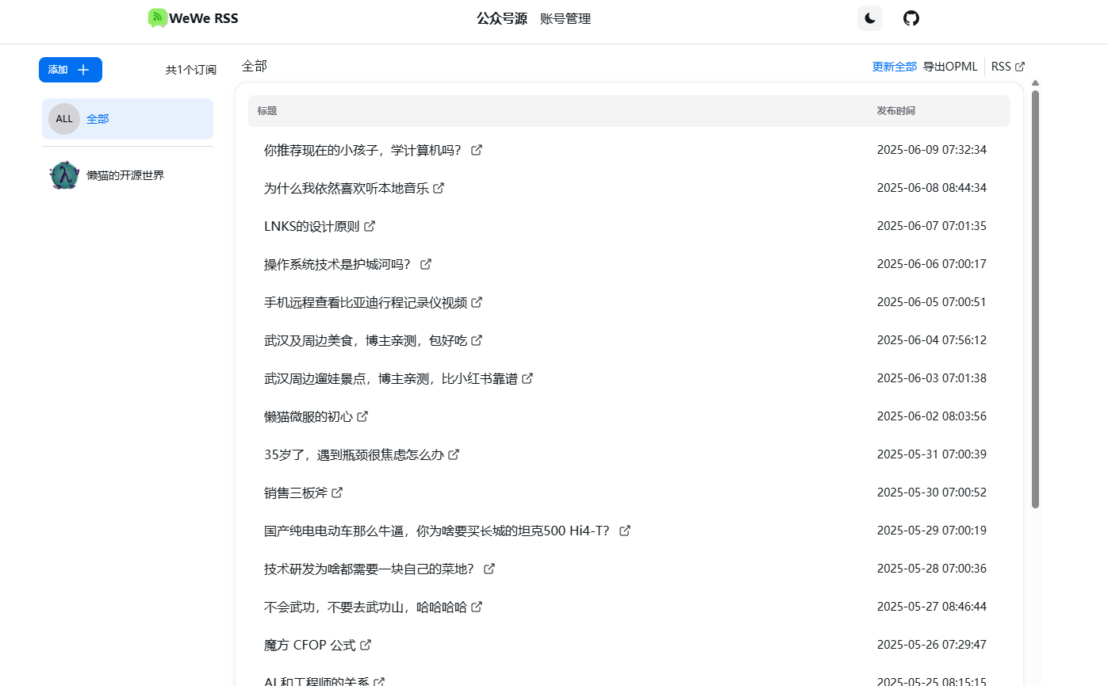The image size is (1108, 686).
Task: Open the GitHub repository icon
Action: 911,18
